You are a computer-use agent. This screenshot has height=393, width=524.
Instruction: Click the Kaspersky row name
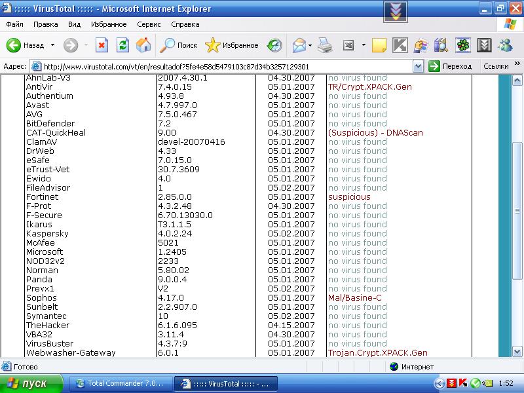[47, 234]
